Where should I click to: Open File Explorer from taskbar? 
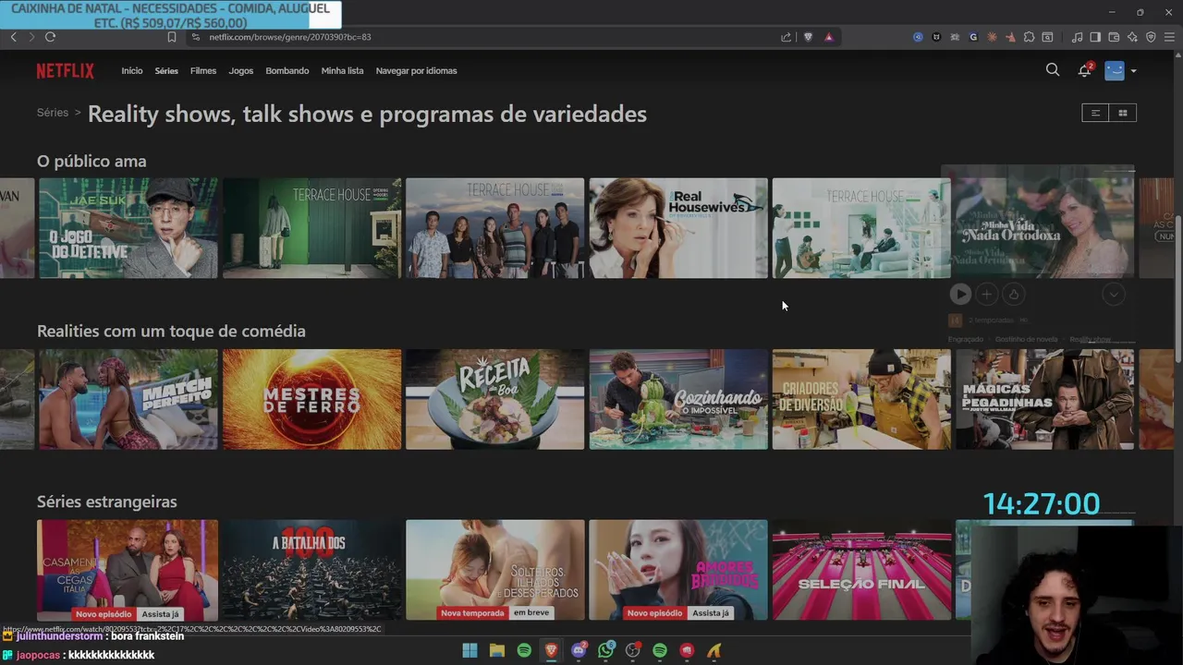(496, 651)
